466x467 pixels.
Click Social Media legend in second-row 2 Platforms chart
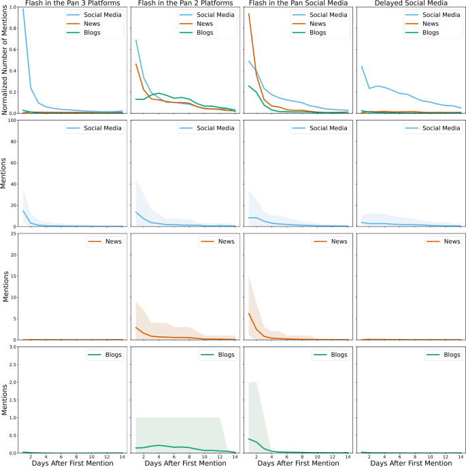click(207, 128)
